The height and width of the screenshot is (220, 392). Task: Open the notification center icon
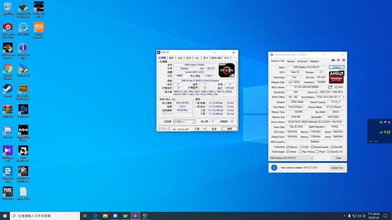[x=385, y=216]
